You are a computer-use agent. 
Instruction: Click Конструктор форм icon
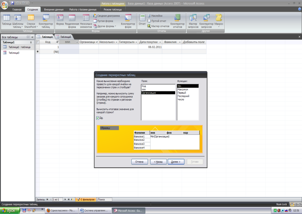(128, 21)
